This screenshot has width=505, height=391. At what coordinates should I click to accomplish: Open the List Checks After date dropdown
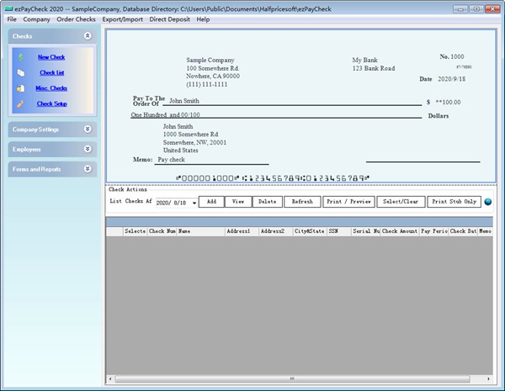[x=194, y=203]
